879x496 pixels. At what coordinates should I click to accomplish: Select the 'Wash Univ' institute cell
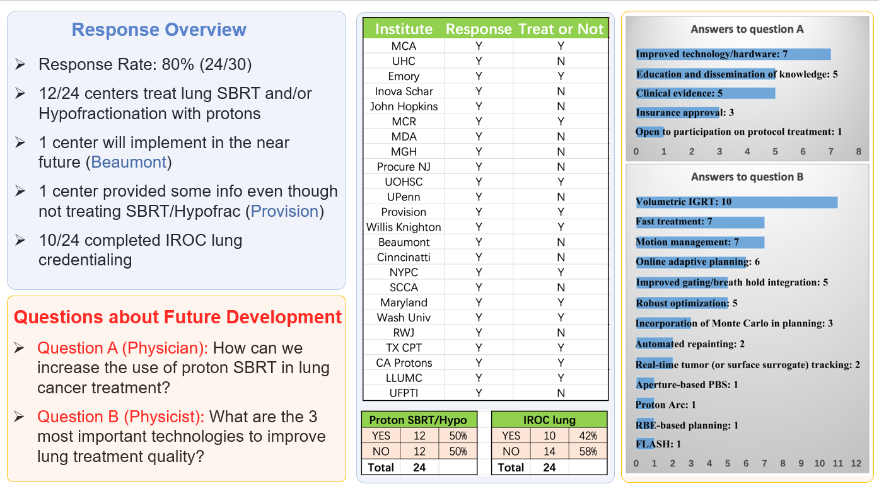pos(404,318)
